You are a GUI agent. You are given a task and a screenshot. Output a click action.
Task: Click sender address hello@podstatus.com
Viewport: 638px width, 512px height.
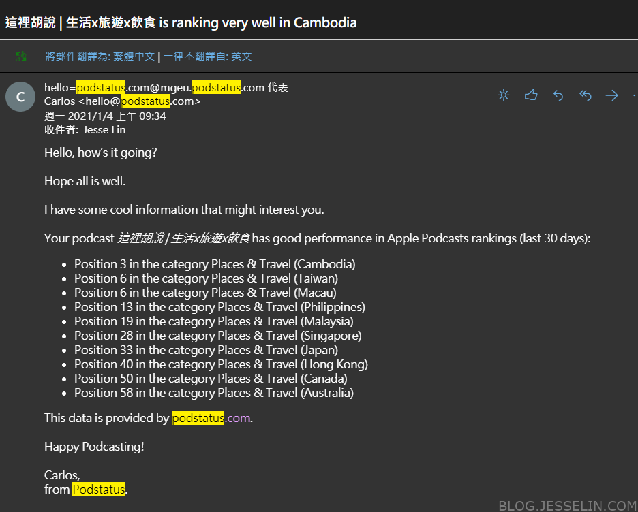tap(140, 101)
